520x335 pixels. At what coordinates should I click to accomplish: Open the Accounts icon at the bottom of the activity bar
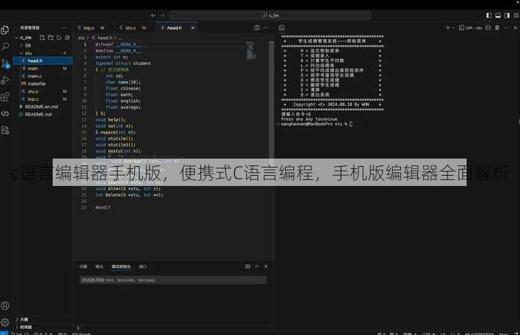(x=5, y=306)
